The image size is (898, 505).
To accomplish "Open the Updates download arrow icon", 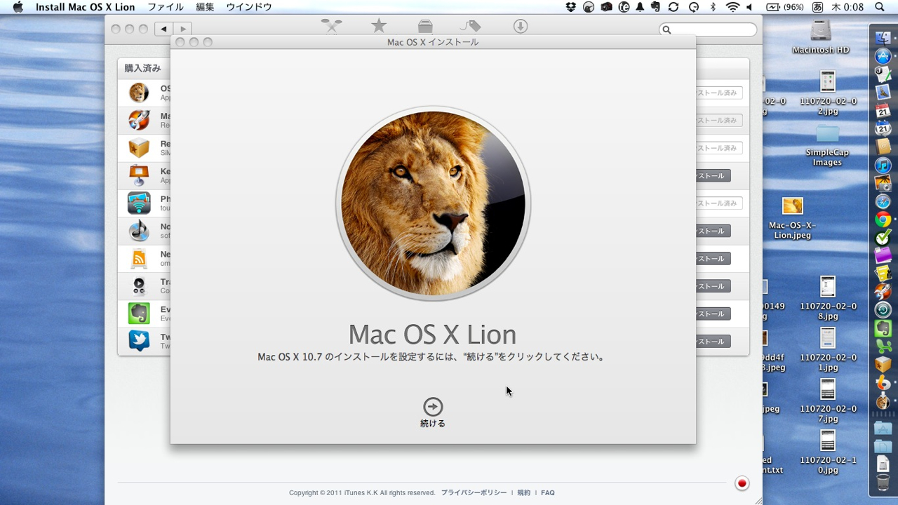I will [x=520, y=26].
